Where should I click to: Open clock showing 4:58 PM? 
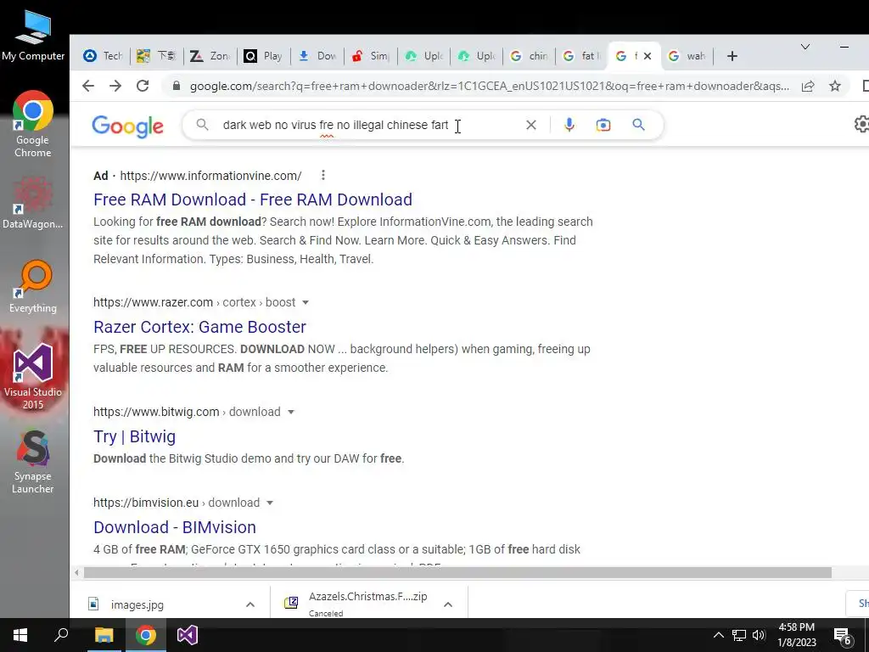click(797, 635)
